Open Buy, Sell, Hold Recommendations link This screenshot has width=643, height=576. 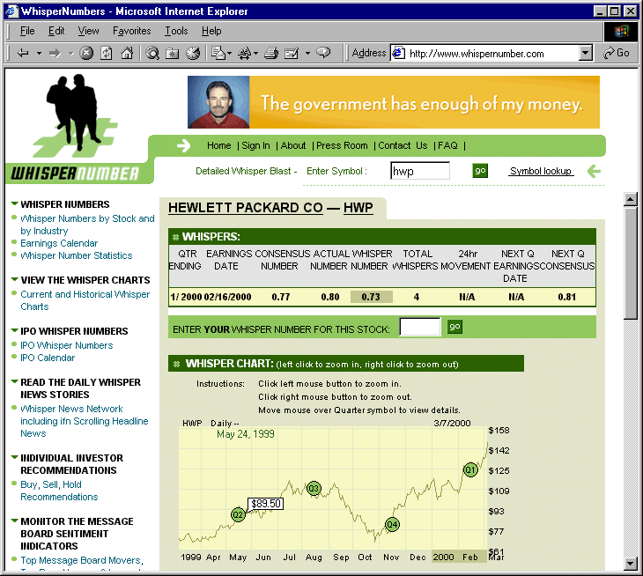(x=59, y=491)
